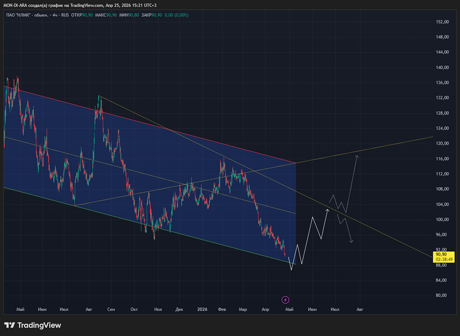The image size is (460, 336).
Task: Click the 152,00 price scale label
Action: (442, 22)
